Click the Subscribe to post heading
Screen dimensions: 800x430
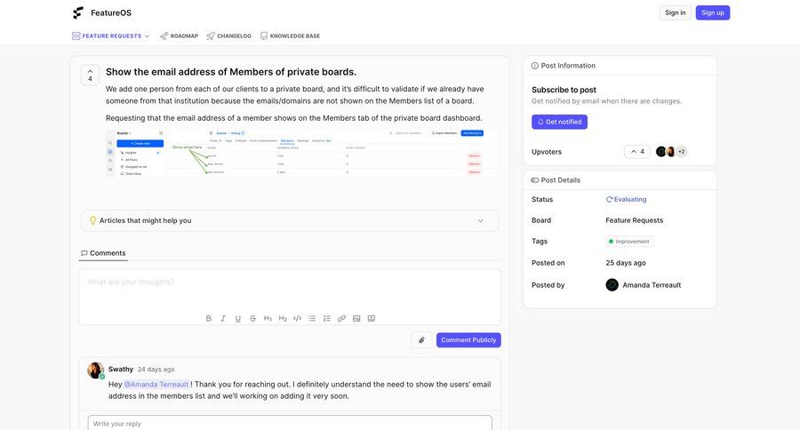(564, 90)
